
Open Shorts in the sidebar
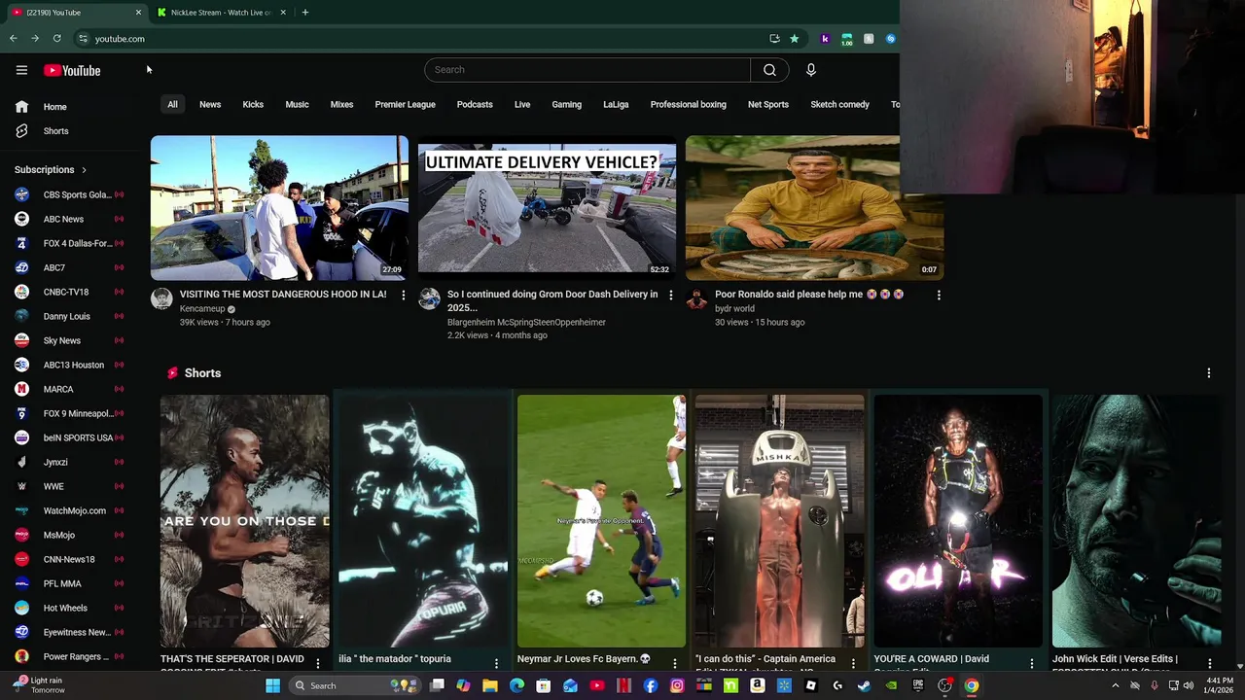pos(68,131)
